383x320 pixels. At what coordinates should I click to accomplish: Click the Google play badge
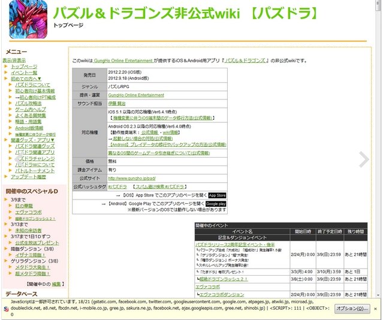[x=216, y=204]
